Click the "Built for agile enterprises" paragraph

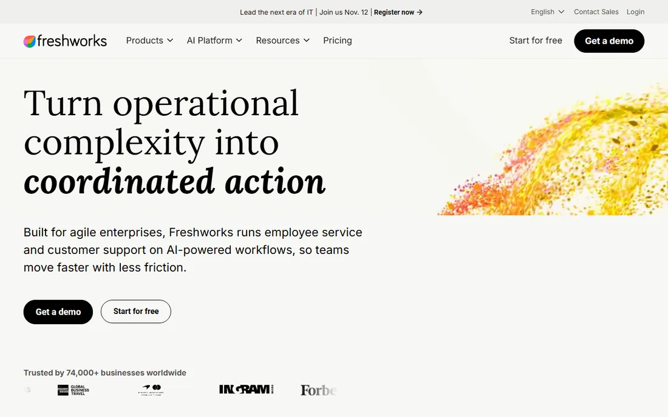(x=193, y=250)
